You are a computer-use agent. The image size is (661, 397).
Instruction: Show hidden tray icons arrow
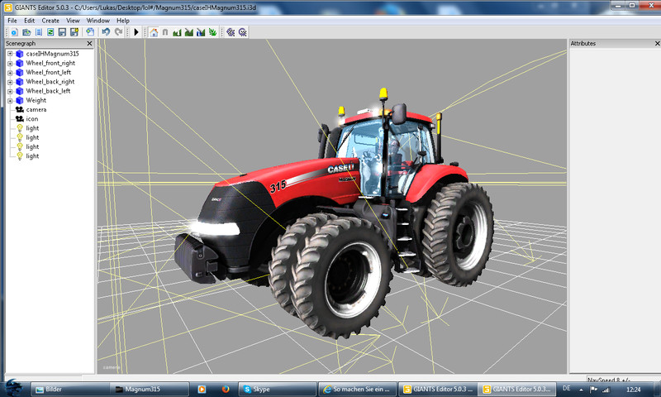[x=581, y=390]
